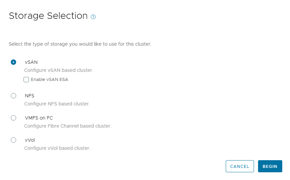The image size is (290, 180).
Task: Click the vVol option label
Action: pyautogui.click(x=30, y=140)
